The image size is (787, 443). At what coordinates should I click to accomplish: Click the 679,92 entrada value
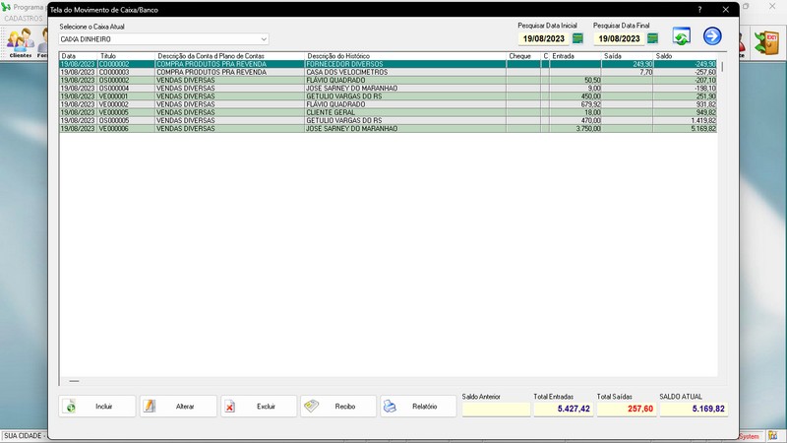(590, 104)
